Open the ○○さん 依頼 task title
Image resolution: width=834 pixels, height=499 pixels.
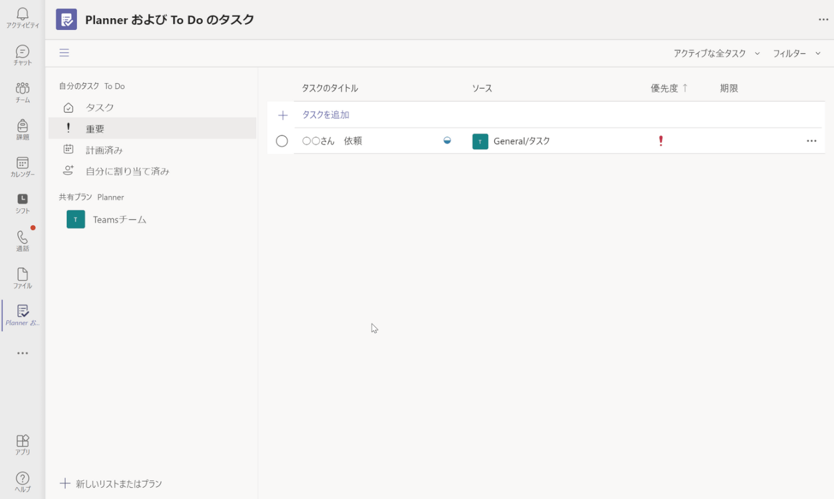click(332, 141)
